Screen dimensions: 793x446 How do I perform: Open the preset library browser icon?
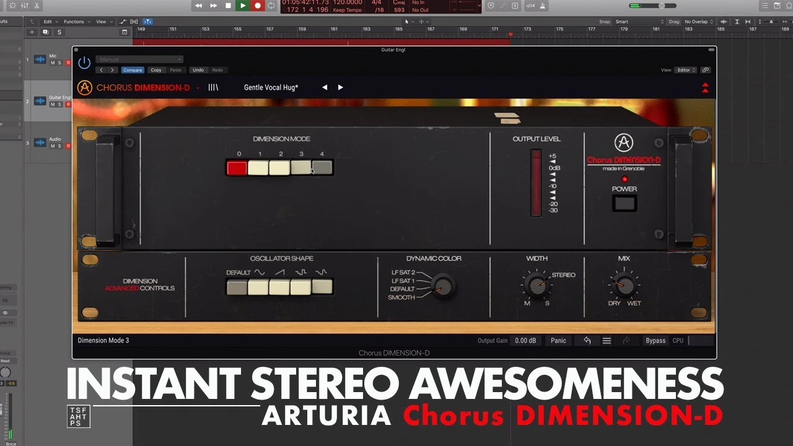tap(213, 87)
